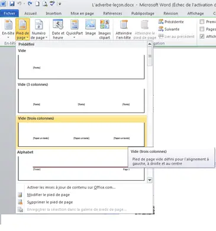Toggle the Première page différente checkbox
This screenshot has height=231, width=216.
[202, 21]
